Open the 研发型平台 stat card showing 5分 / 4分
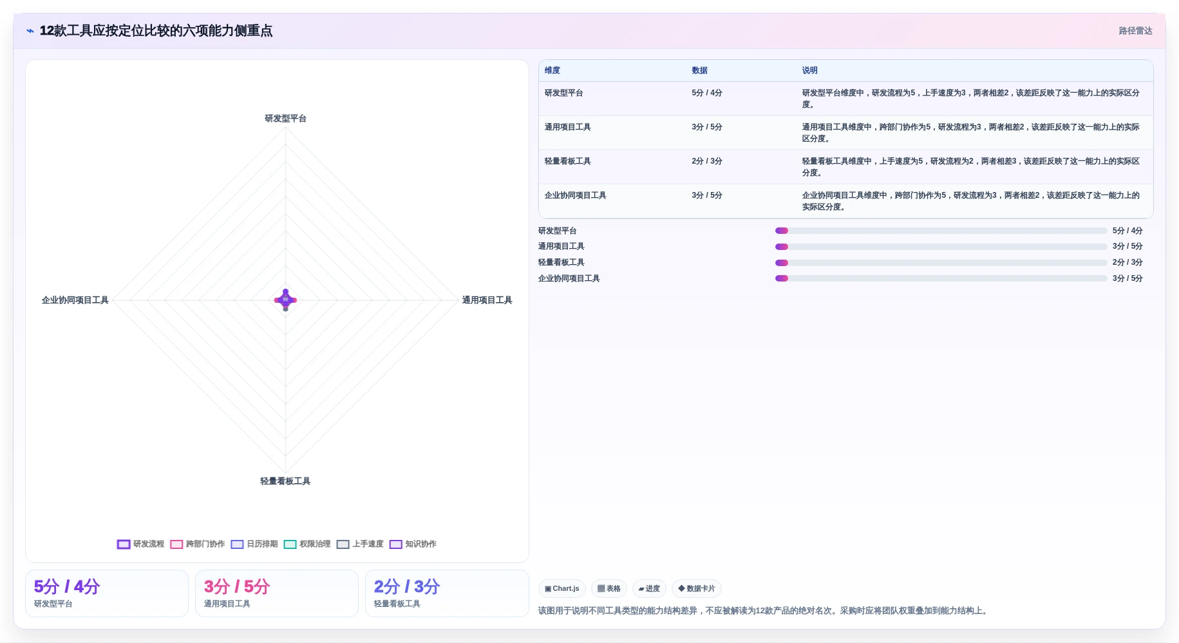The width and height of the screenshot is (1179, 643). click(107, 593)
